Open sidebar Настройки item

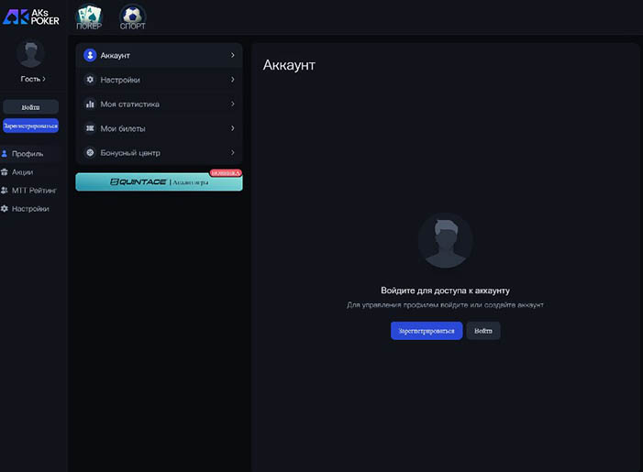[30, 209]
